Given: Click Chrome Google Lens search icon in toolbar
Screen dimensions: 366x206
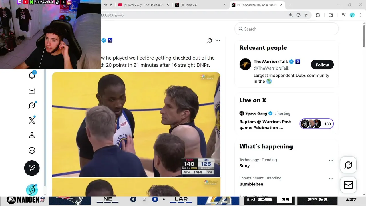Looking at the screenshot, I should (x=331, y=15).
